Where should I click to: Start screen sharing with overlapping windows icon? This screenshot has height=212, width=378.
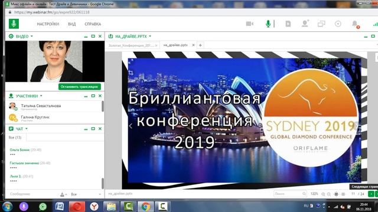click(321, 24)
